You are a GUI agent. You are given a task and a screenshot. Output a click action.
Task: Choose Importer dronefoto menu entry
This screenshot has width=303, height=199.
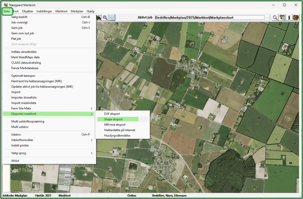24,98
